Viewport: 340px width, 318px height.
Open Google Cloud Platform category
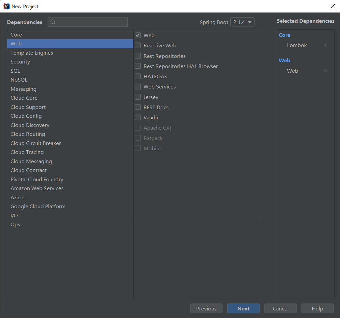70,207
